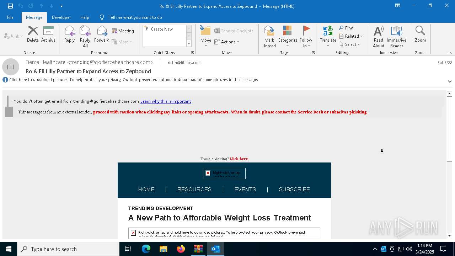Open Immersive Reader
Screen dimensions: 455x256
[396, 37]
